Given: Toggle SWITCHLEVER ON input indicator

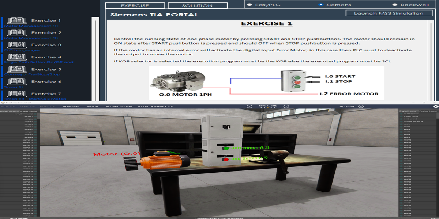Looking at the screenshot, I should [401, 119].
